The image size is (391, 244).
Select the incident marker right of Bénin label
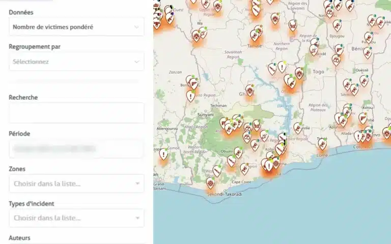(367, 53)
